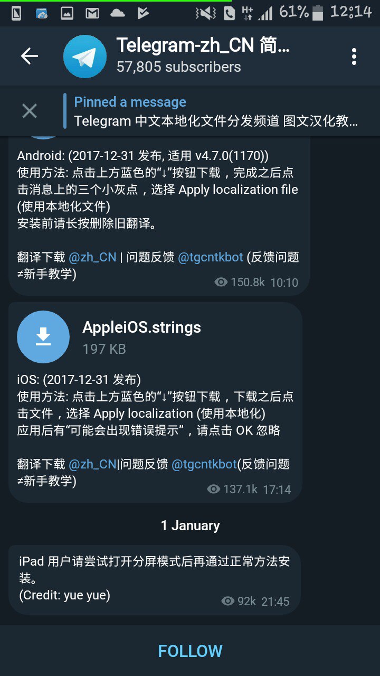Viewport: 380px width, 676px height.
Task: Tap the Follow button
Action: pos(190,651)
